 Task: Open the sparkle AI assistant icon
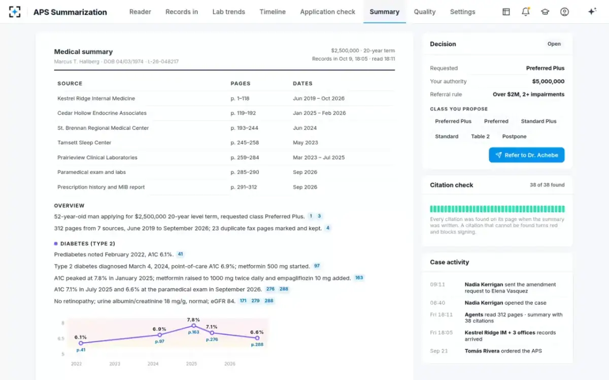[592, 12]
